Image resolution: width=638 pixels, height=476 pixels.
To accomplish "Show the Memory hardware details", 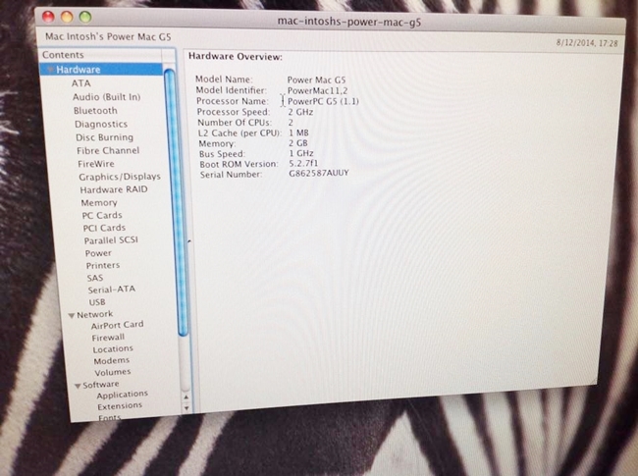I will click(98, 202).
